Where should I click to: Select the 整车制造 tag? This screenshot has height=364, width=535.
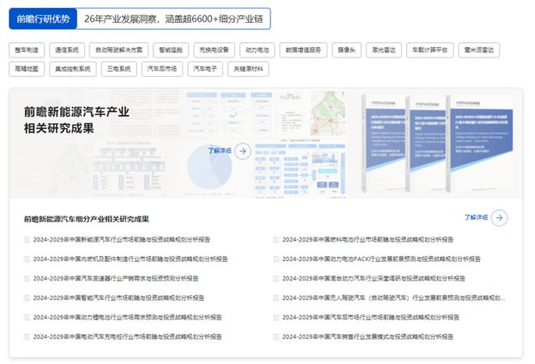coord(27,50)
